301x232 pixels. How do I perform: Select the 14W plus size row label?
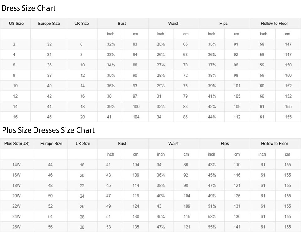16,165
